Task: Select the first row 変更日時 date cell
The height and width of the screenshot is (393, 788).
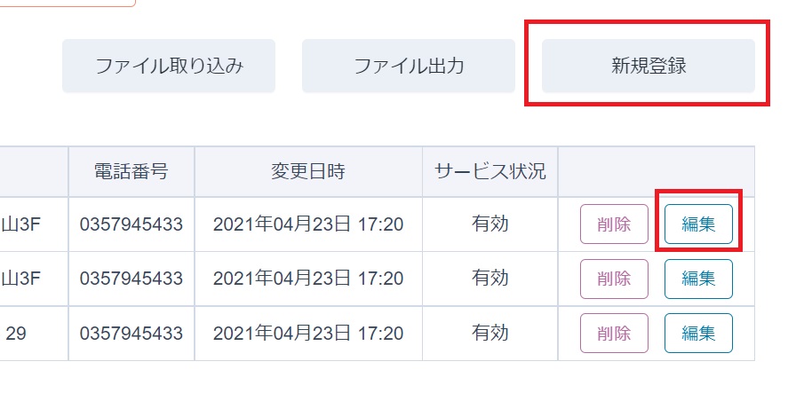Action: click(308, 224)
